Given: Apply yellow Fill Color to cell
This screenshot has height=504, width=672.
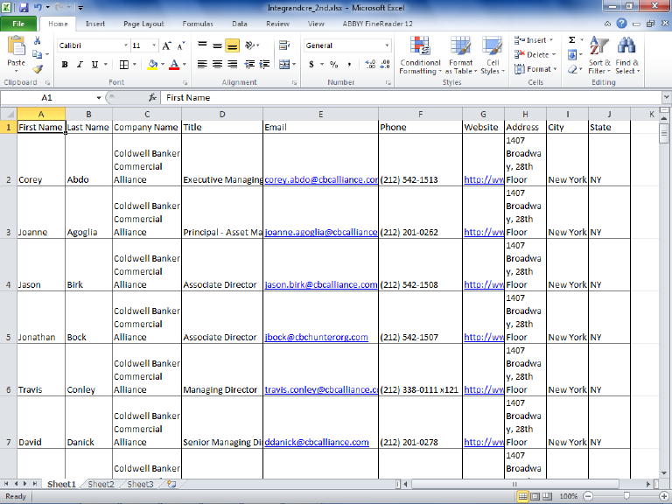Looking at the screenshot, I should point(152,65).
